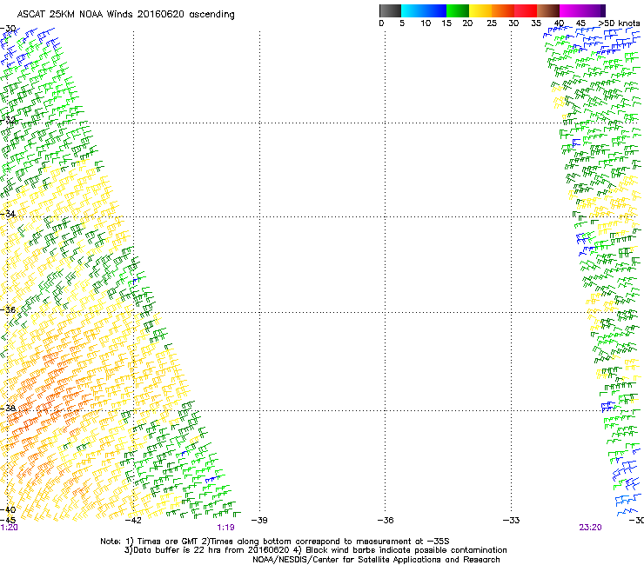Click the '-32' latitude label on the left edge
This screenshot has height=565, width=644.
8,120
